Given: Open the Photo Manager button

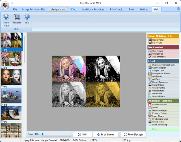Looking at the screenshot, I should pyautogui.click(x=133, y=135).
